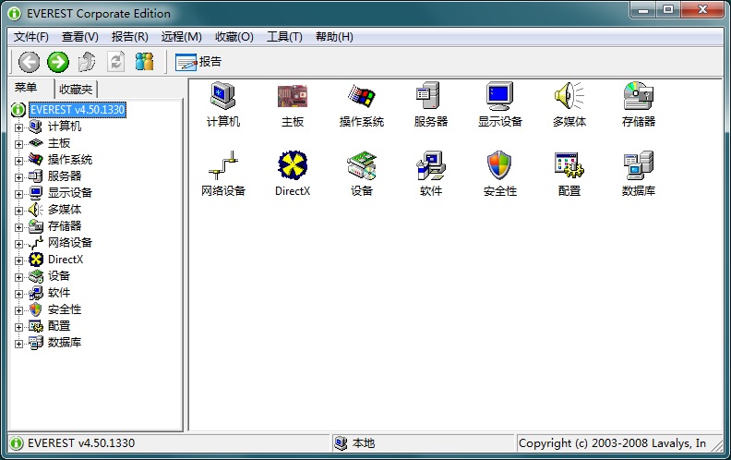Select EVEREST v4.50.1330 root tree node
The height and width of the screenshot is (460, 731).
pyautogui.click(x=78, y=110)
